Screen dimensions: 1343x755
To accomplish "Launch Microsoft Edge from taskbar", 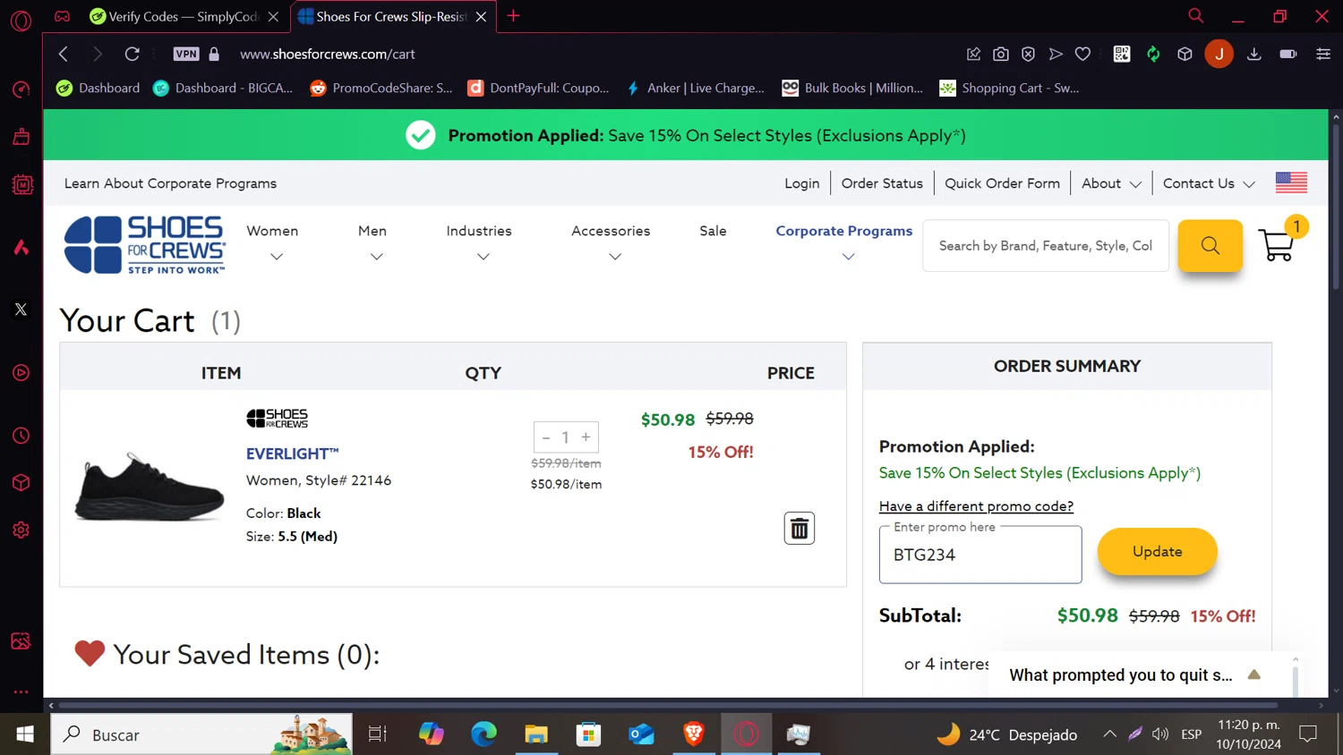I will click(x=483, y=734).
